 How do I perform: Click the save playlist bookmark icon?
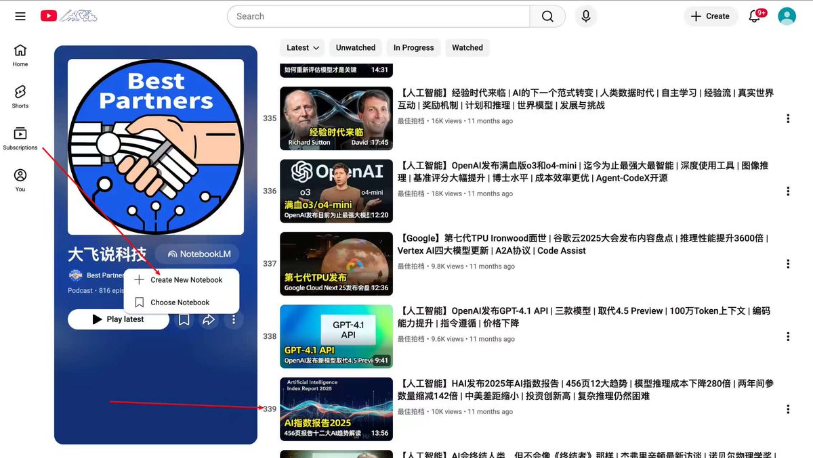click(184, 319)
